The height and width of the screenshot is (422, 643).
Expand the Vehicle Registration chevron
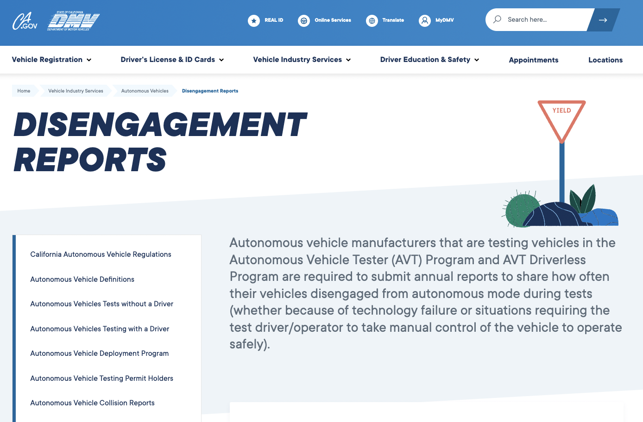pos(89,60)
